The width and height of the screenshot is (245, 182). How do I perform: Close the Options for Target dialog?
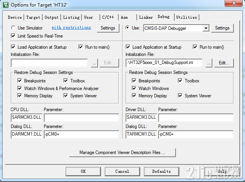[233, 3]
